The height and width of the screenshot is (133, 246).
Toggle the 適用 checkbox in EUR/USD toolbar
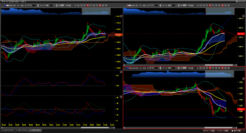[181, 68]
